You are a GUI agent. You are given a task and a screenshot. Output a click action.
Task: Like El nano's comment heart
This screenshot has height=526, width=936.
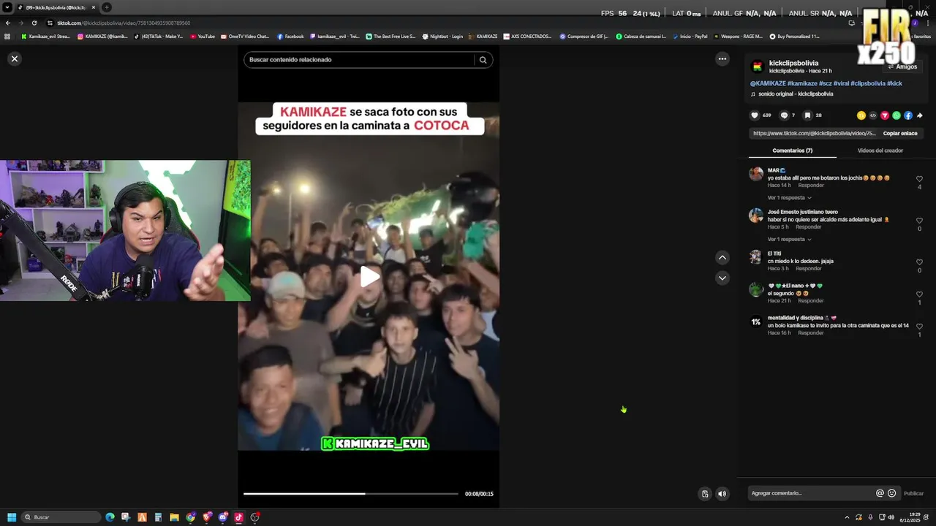(x=919, y=294)
